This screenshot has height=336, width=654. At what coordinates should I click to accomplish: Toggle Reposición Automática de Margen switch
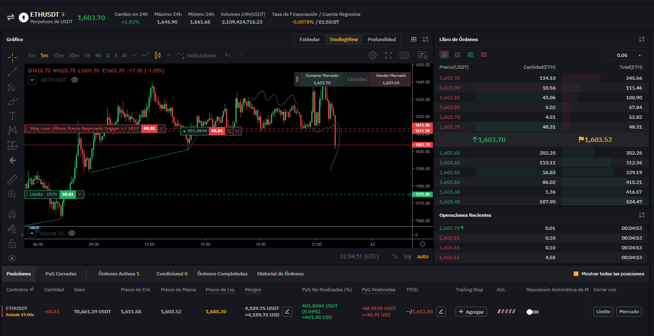click(532, 312)
